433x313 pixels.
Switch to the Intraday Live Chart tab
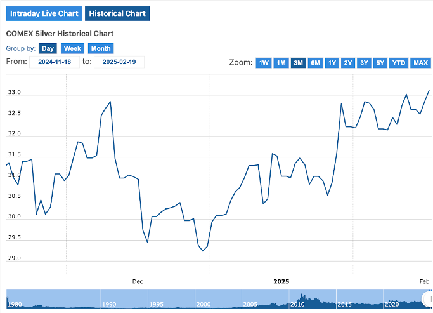(42, 13)
